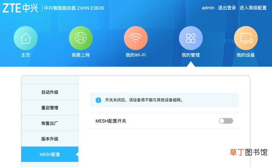Click the ZTE中兴 logo
Image resolution: width=272 pixels, height=167 pixels.
(20, 8)
